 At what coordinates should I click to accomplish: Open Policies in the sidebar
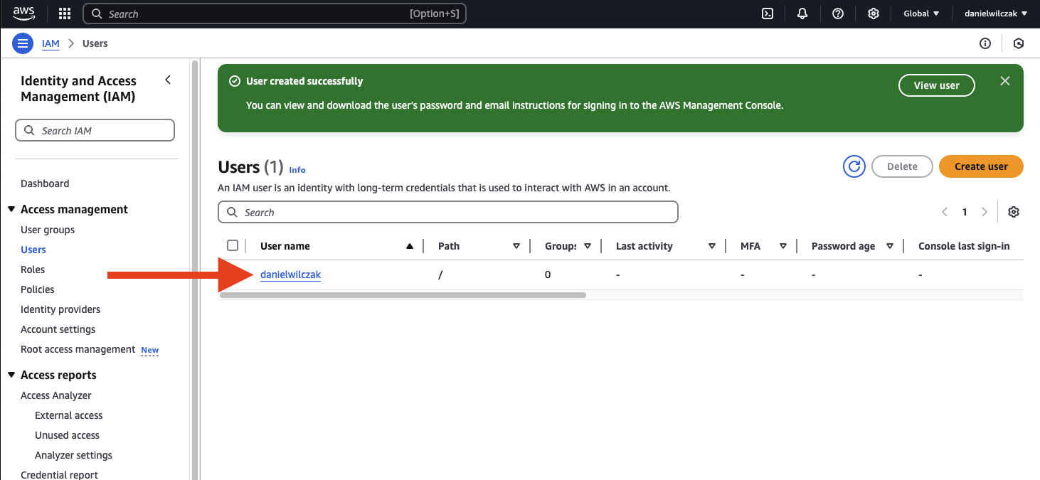pyautogui.click(x=38, y=289)
